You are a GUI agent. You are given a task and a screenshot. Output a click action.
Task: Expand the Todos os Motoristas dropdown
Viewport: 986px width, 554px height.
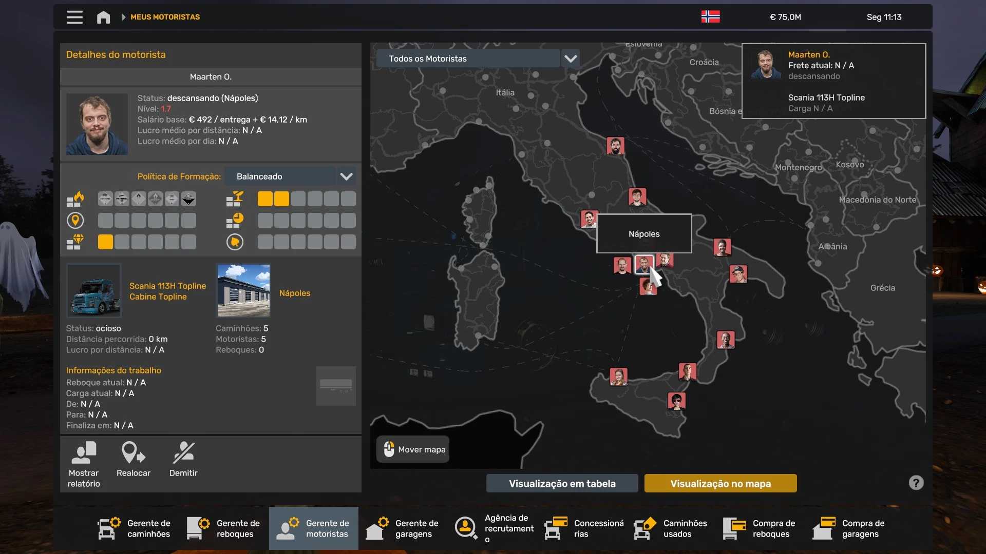click(571, 58)
